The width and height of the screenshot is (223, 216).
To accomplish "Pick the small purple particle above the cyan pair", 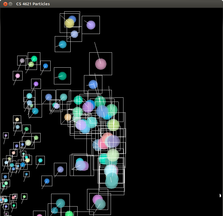I will coord(36,84).
